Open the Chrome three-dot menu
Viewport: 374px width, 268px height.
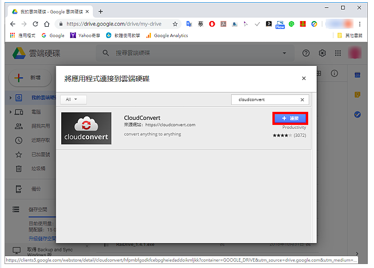tap(360, 24)
